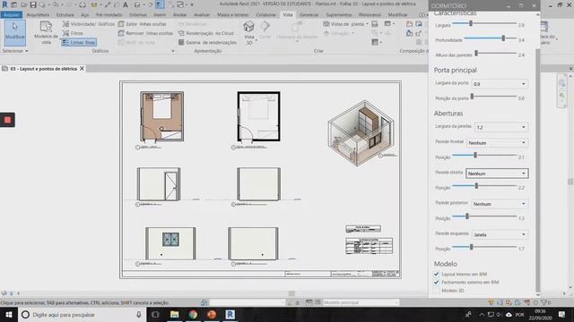Open the Largura da janela dropdown

click(x=501, y=127)
